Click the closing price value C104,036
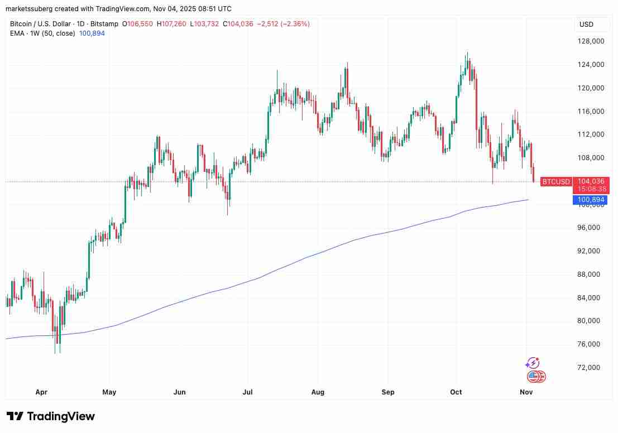The image size is (618, 433). (238, 24)
